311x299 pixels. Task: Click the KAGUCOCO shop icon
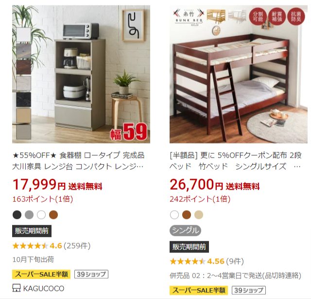click(x=17, y=288)
